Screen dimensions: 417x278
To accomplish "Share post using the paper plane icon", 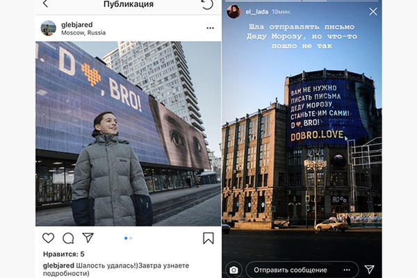I will click(x=88, y=238).
